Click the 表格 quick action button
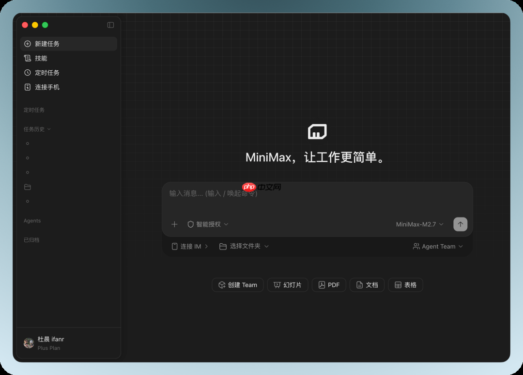The height and width of the screenshot is (375, 523). (406, 285)
